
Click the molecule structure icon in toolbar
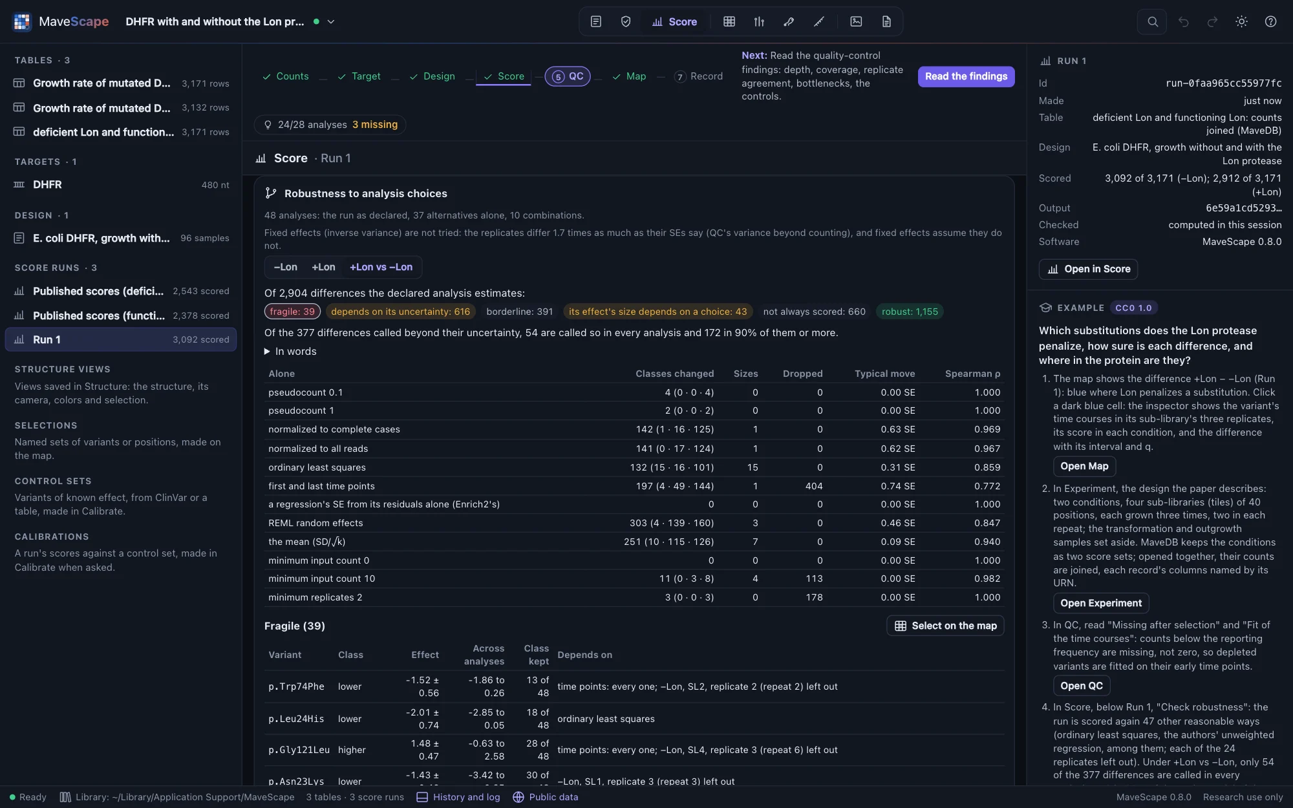[x=788, y=21]
